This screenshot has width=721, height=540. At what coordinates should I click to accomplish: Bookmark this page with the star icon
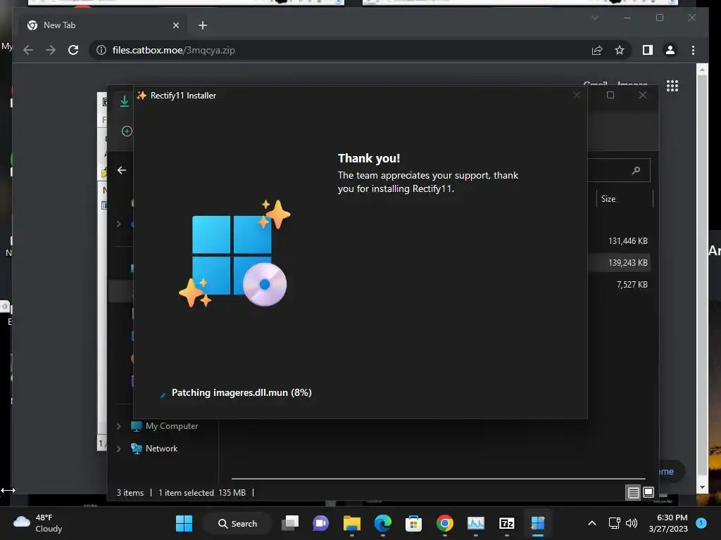620,50
